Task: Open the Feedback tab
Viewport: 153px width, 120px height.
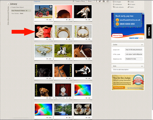Action: [x=149, y=31]
